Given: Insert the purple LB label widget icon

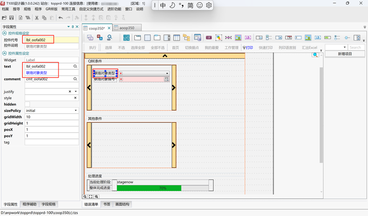Looking at the screenshot, I should (x=248, y=37).
